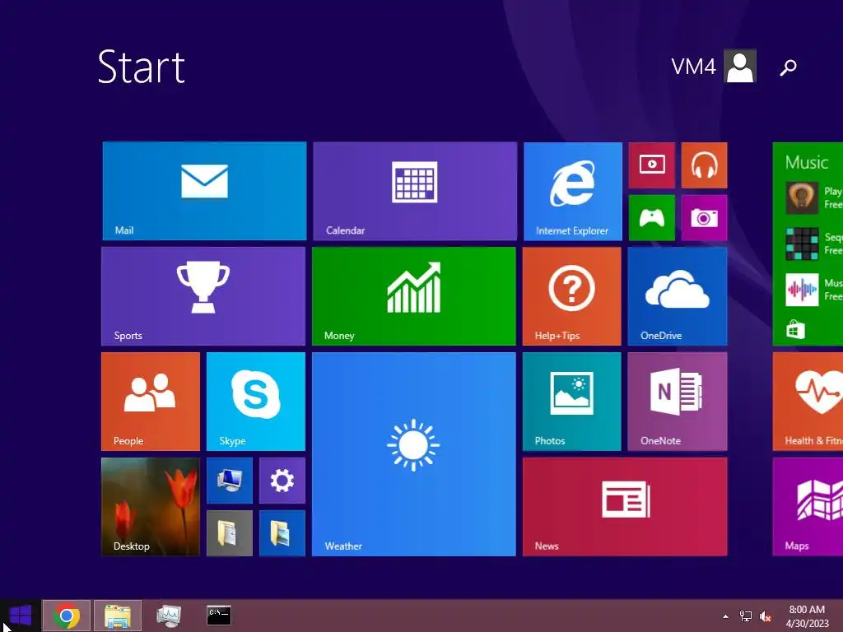Open the orange Music headphones tile

pyautogui.click(x=705, y=165)
